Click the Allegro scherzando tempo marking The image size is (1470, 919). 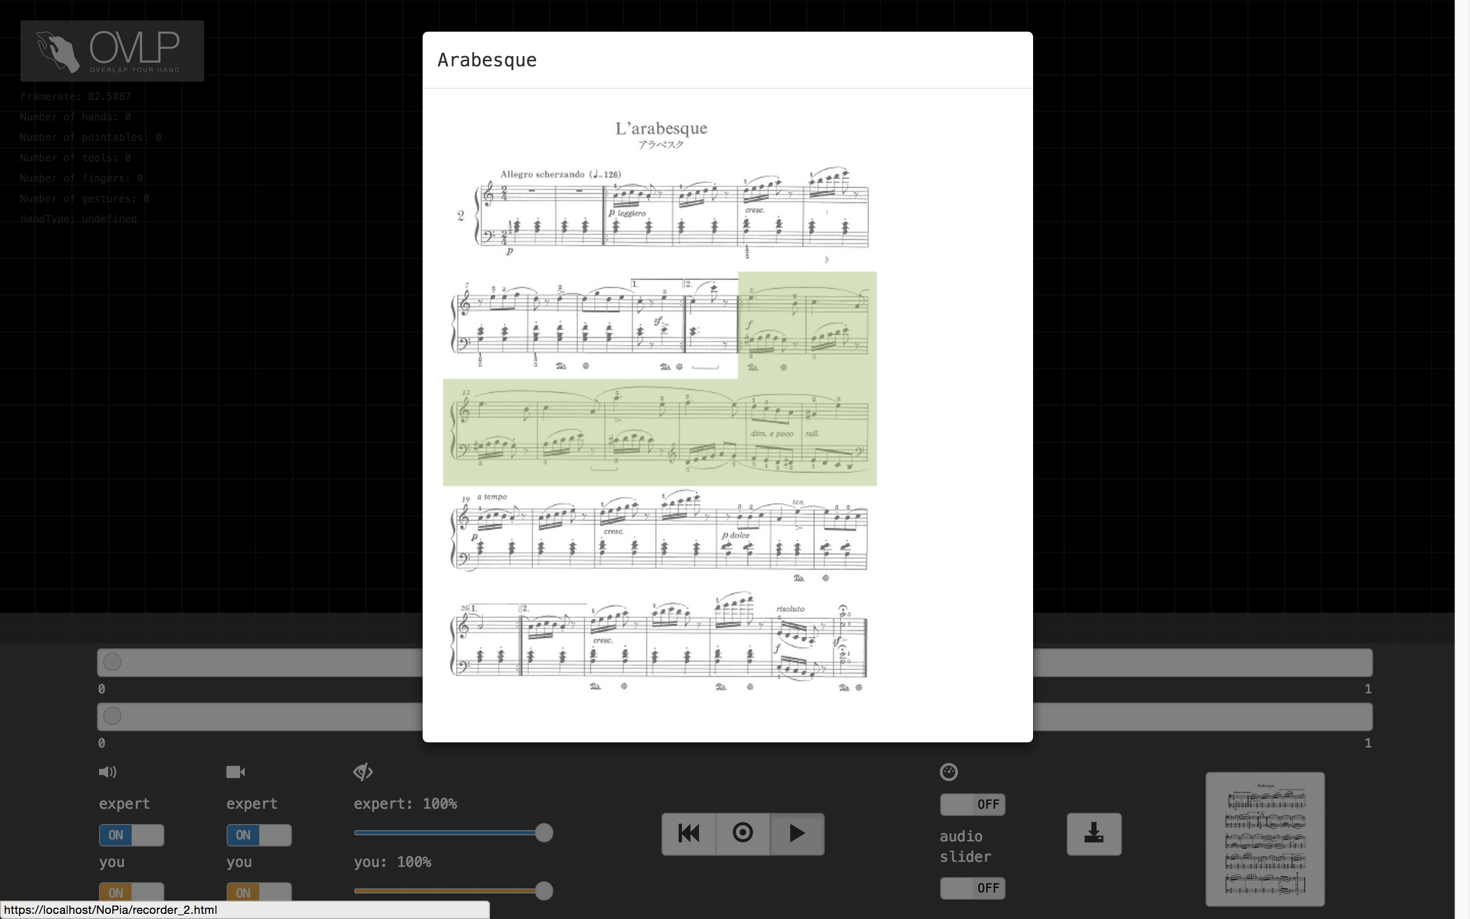(560, 175)
